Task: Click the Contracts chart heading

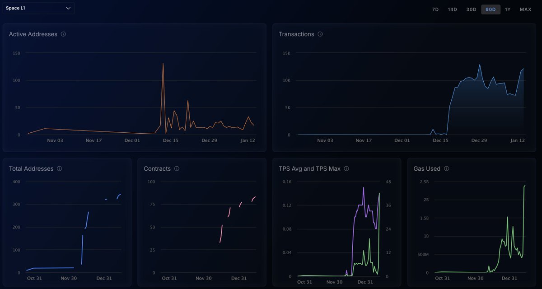Action: 157,169
